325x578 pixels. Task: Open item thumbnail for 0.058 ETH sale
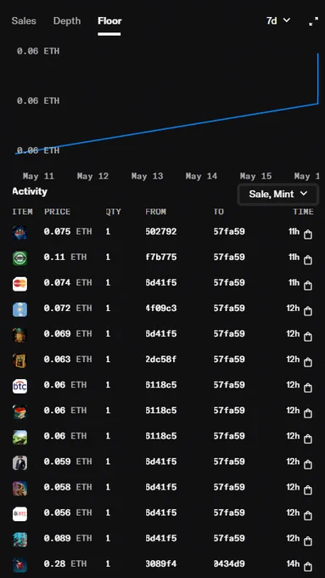click(x=20, y=489)
